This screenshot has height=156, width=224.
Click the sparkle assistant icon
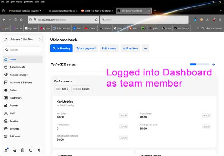point(39,150)
